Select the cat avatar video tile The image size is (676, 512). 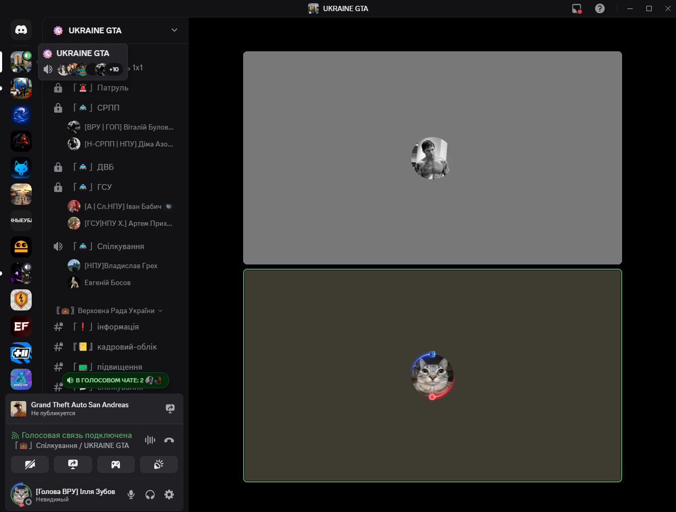(432, 376)
